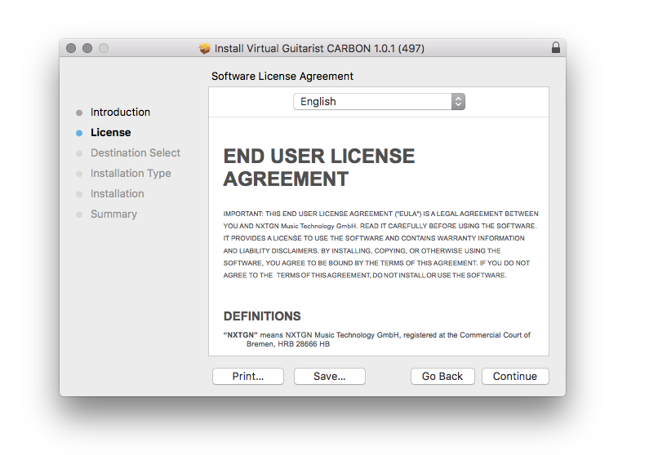Close the installer window with red button

[x=71, y=48]
